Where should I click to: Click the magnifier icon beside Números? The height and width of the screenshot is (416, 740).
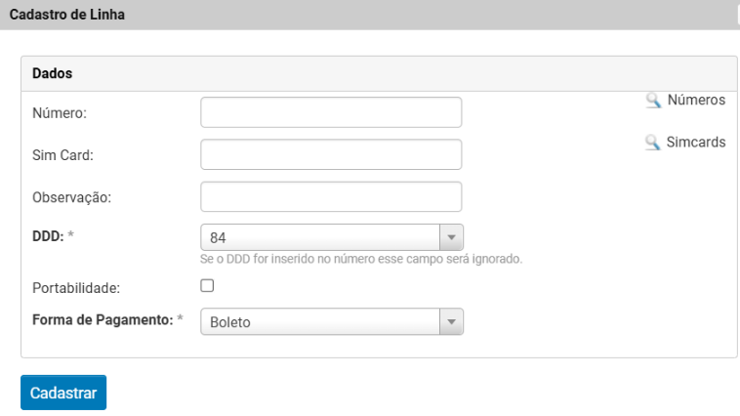pos(653,101)
